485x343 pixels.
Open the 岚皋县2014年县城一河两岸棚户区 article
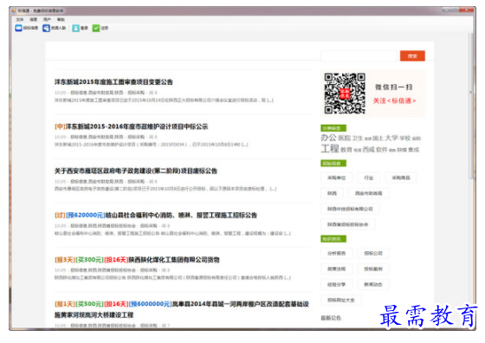(182, 309)
